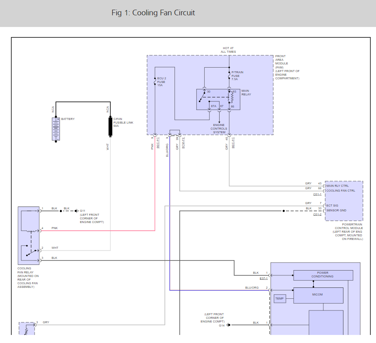Click the P/TRAIN FUSE 7.5A label
Viewport: 376px width, 343px height.
(x=237, y=76)
